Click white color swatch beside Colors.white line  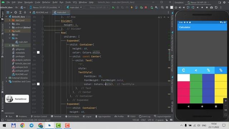(38, 52)
